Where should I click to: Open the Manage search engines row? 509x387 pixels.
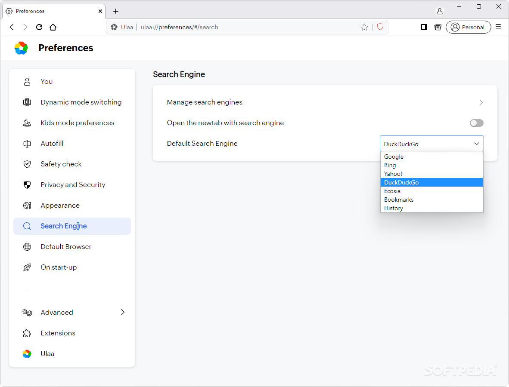click(x=325, y=102)
